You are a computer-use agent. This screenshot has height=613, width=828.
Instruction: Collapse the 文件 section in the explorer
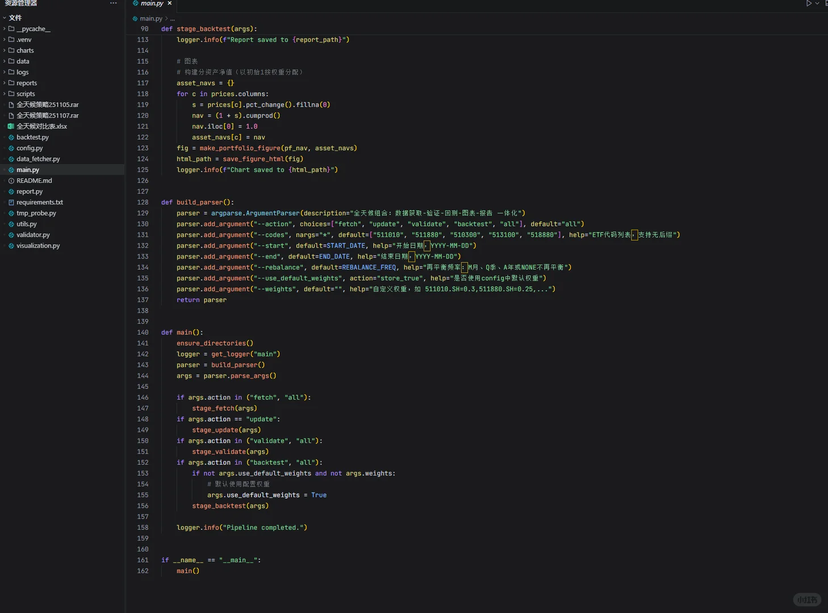tap(15, 18)
